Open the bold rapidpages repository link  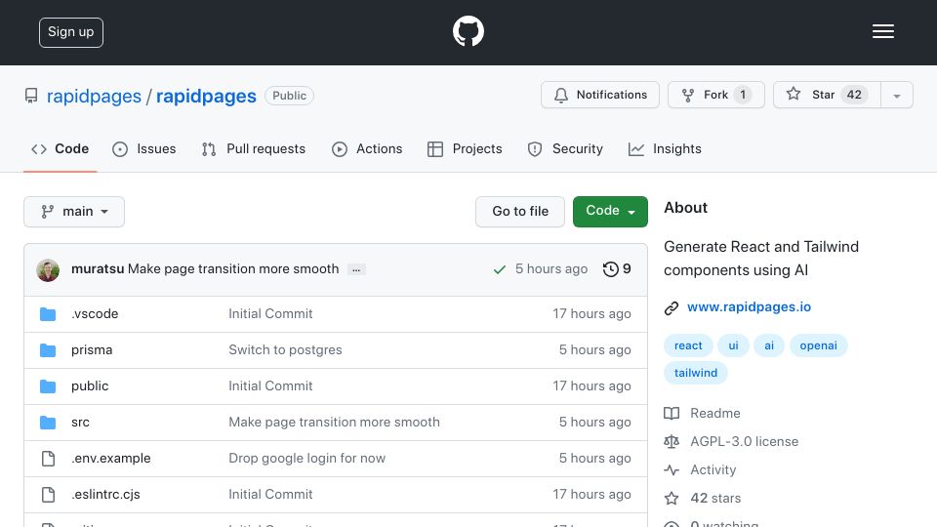coord(206,97)
